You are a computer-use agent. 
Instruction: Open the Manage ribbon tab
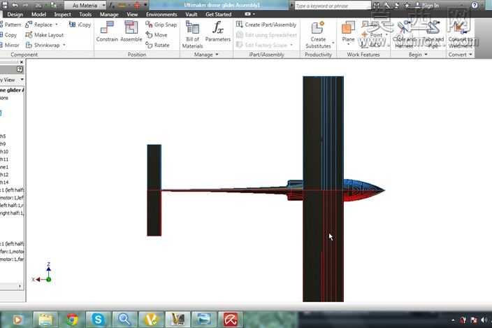point(109,15)
